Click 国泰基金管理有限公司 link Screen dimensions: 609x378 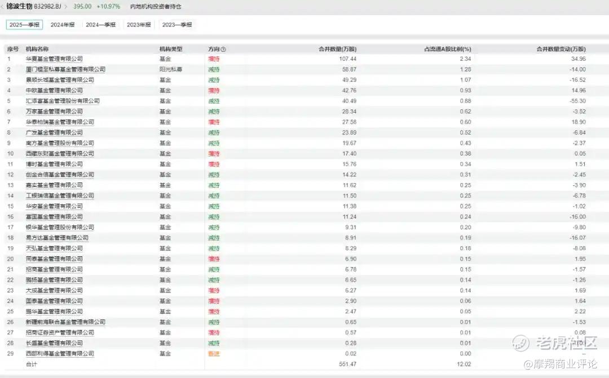point(54,301)
